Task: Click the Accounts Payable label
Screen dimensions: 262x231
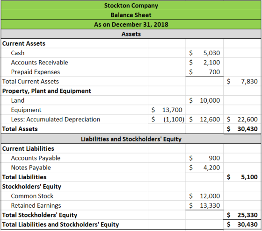Action: [x=36, y=158]
